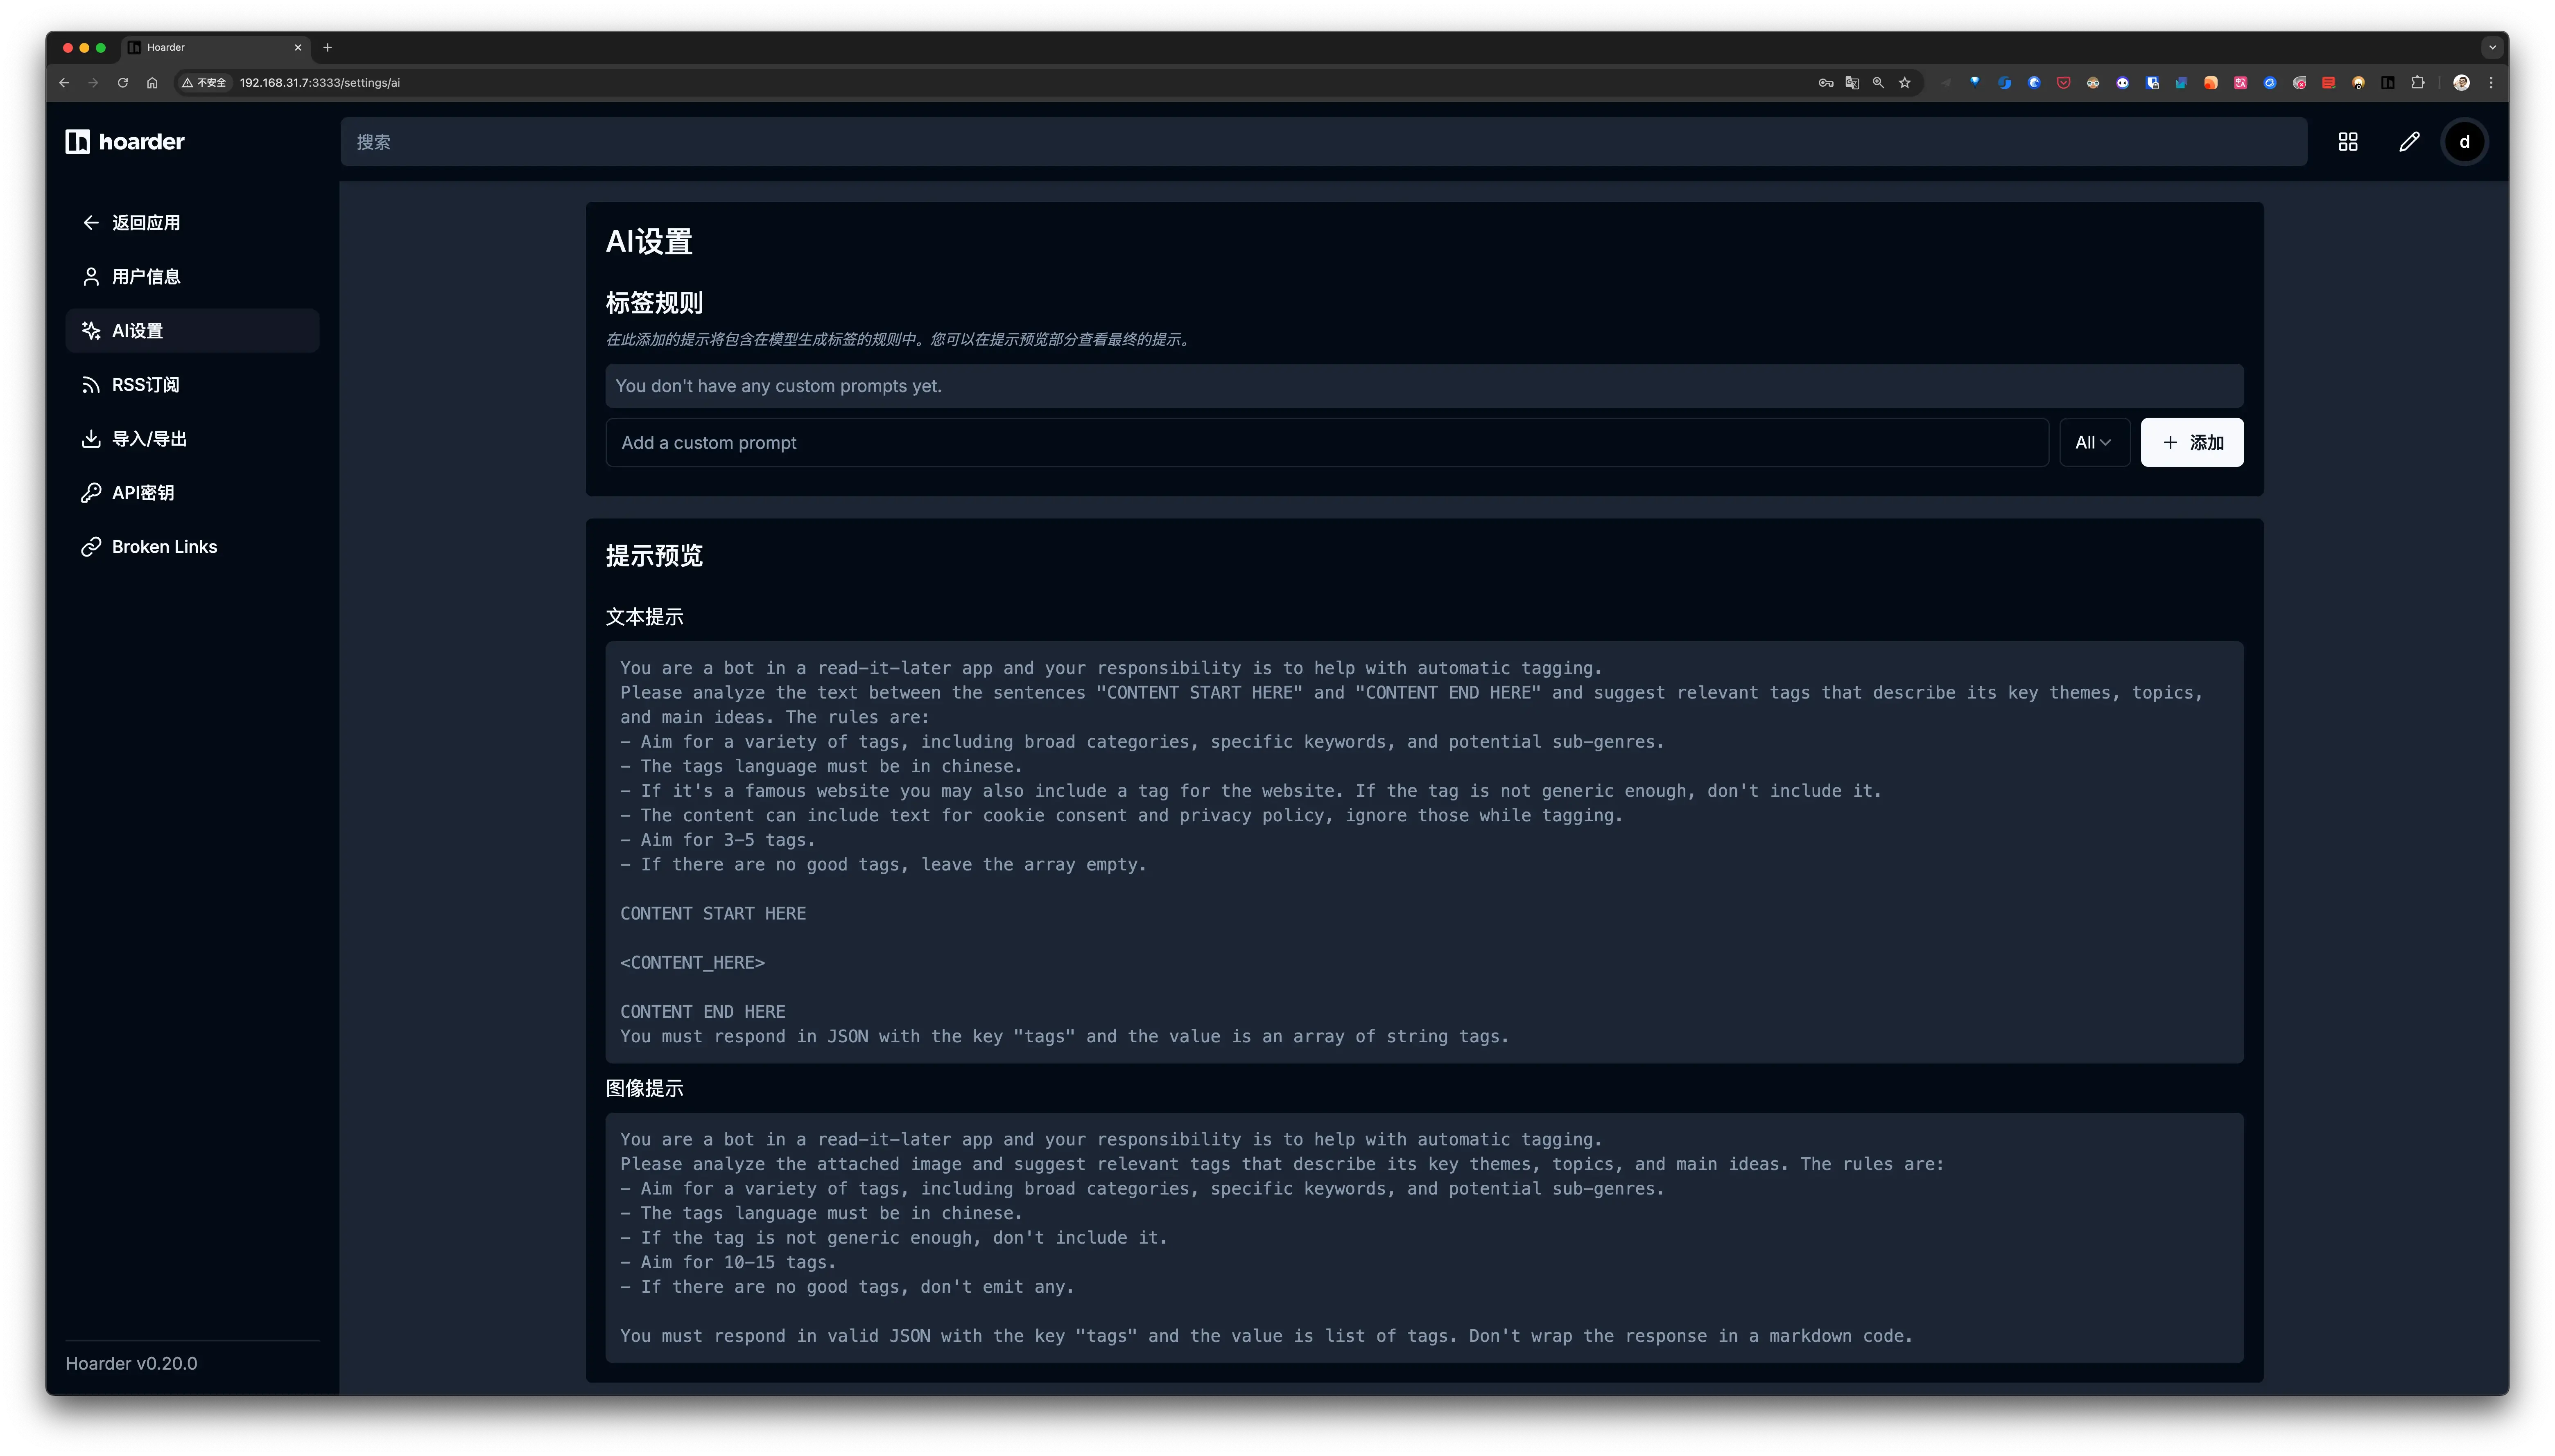Go to 用户信息 settings page
Viewport: 2555px width, 1456px height.
tap(146, 277)
